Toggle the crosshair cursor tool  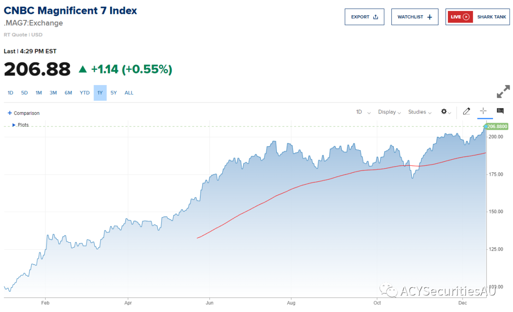483,111
